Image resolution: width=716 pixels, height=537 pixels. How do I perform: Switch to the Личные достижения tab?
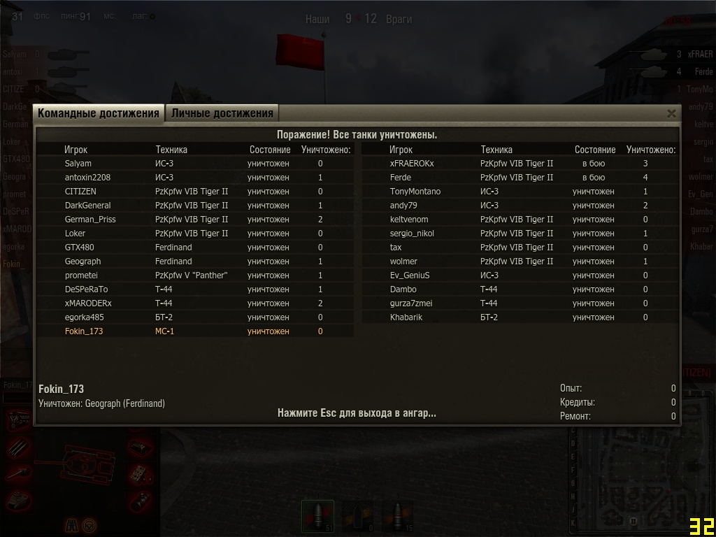[222, 113]
